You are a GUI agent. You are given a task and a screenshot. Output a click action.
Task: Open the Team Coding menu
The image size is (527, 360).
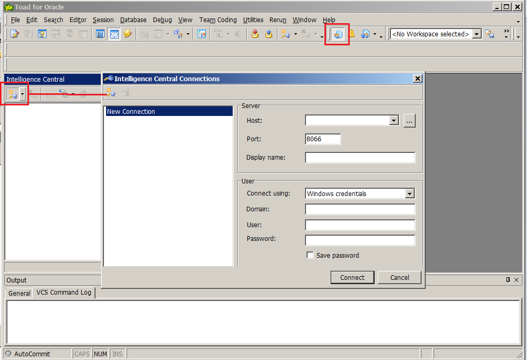(217, 20)
